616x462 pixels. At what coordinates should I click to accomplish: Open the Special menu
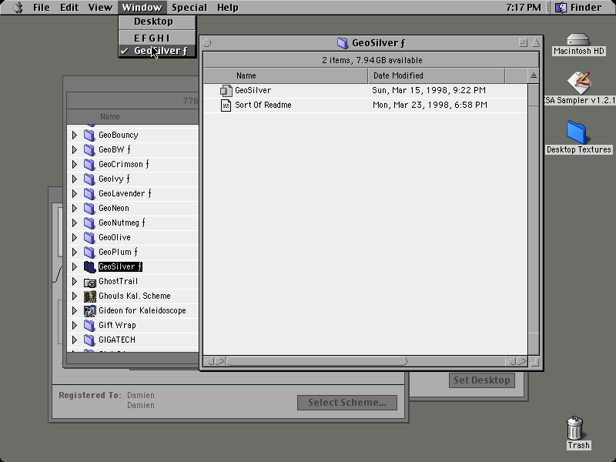click(x=189, y=8)
